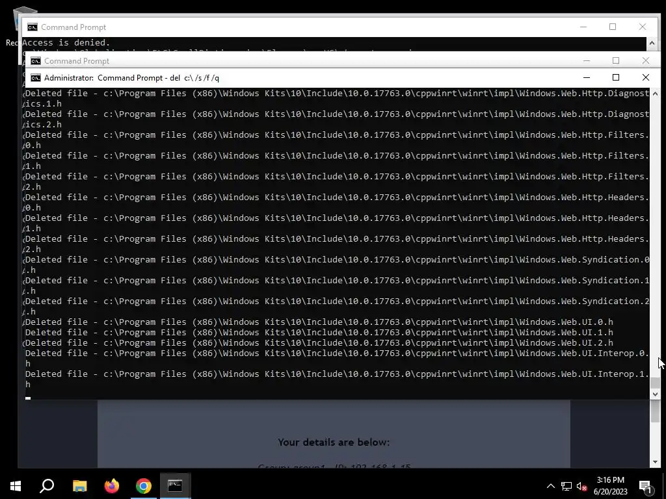This screenshot has width=666, height=499.
Task: Maximize the Administrator Command Prompt window
Action: coord(616,77)
